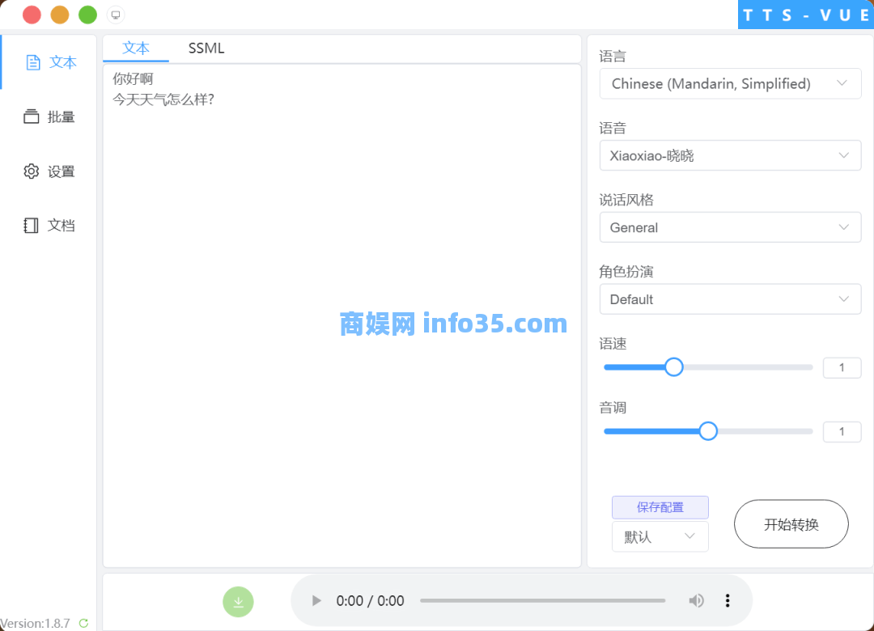Viewport: 874px width, 631px height.
Task: Play the converted audio
Action: pos(316,600)
